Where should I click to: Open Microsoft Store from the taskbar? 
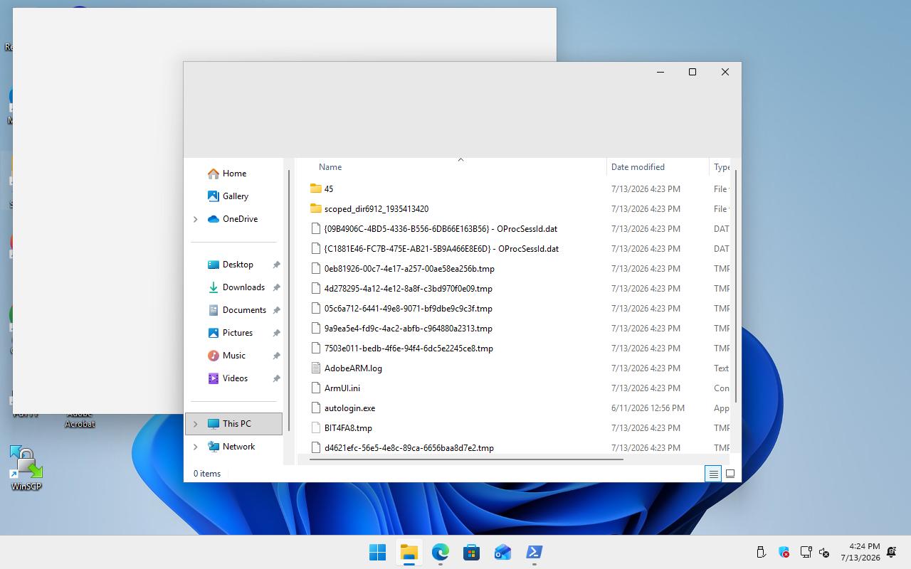471,552
